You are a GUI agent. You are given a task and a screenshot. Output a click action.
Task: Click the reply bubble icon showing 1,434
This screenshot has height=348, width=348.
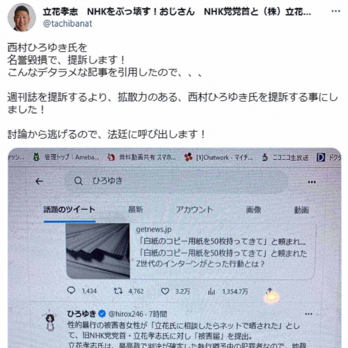(x=71, y=290)
